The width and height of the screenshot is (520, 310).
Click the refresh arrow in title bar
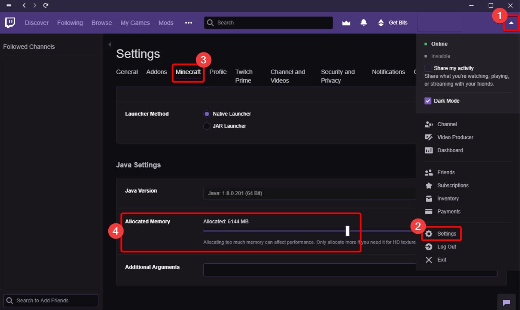pos(46,5)
